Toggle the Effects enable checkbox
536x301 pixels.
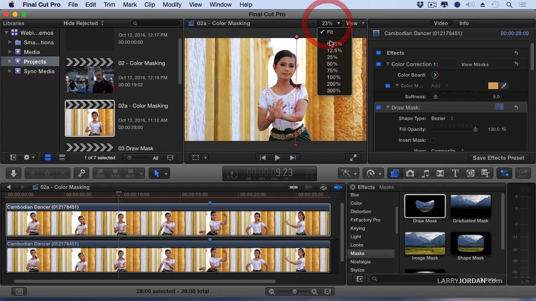379,53
